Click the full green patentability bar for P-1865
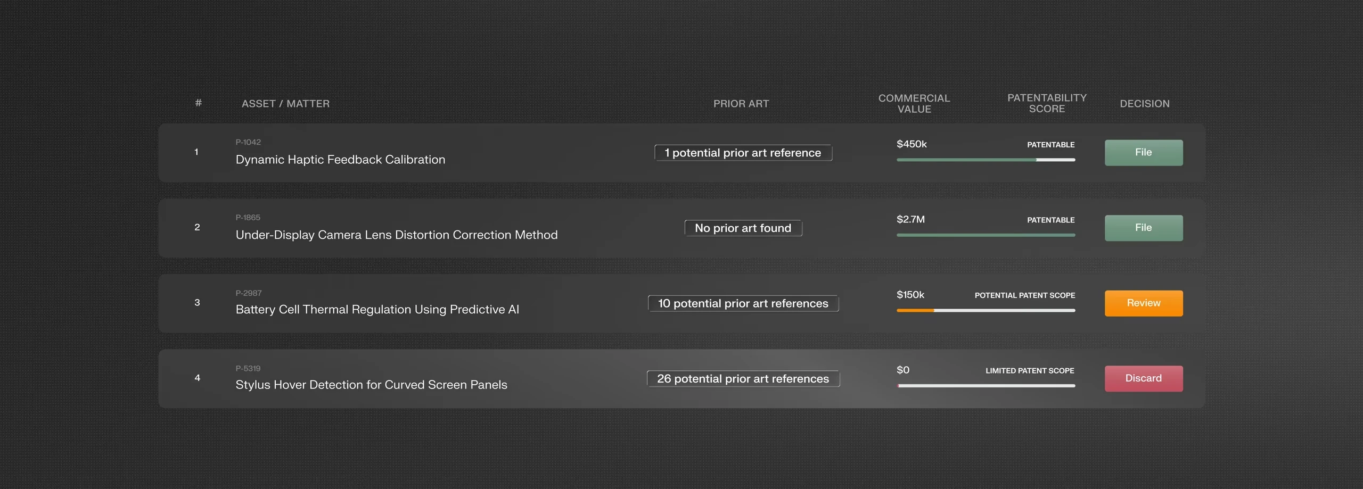 [986, 235]
